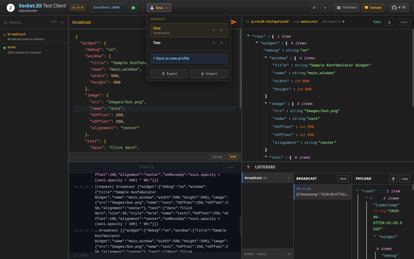
Task: Click the localhost:3000 server address field
Action: tap(108, 7)
